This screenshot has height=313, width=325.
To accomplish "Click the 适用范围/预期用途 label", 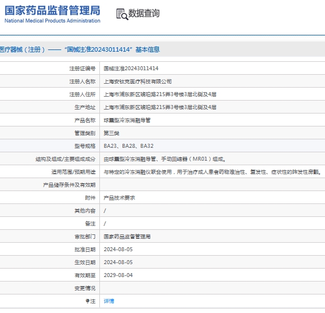I will tap(74, 172).
